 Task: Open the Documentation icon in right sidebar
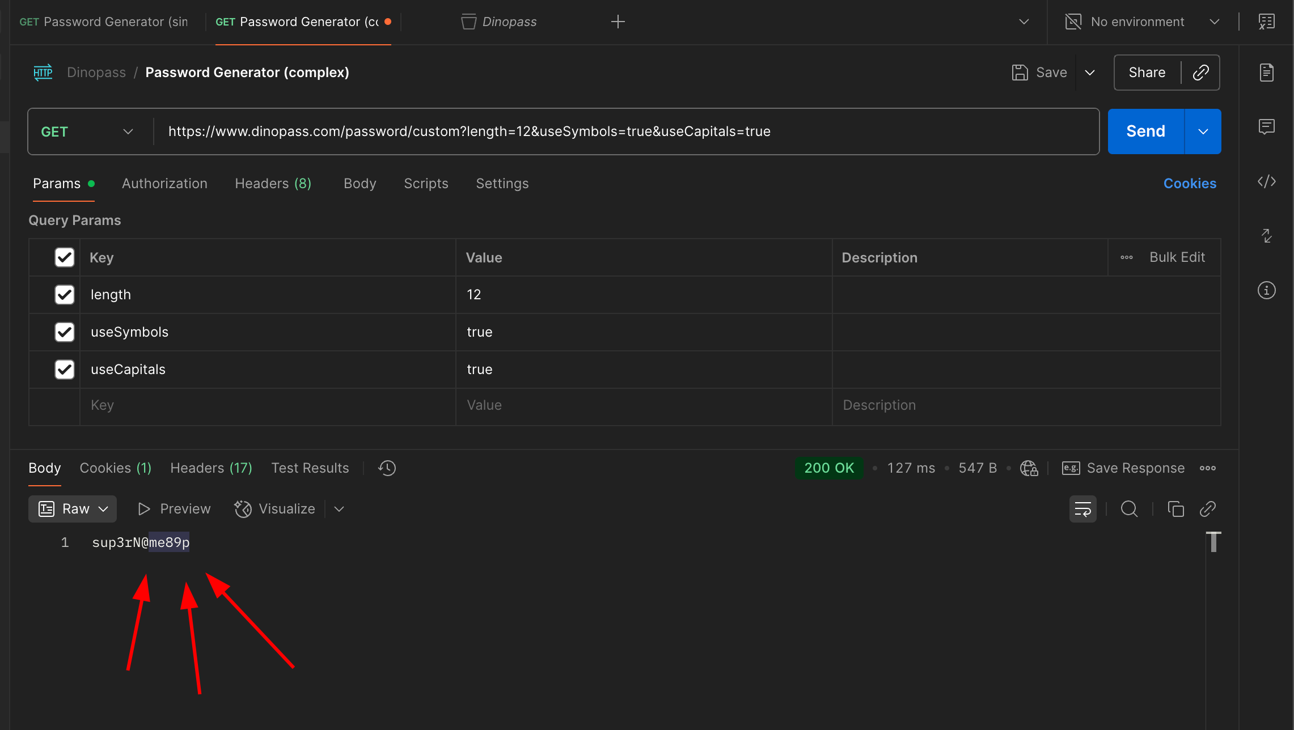click(x=1266, y=73)
